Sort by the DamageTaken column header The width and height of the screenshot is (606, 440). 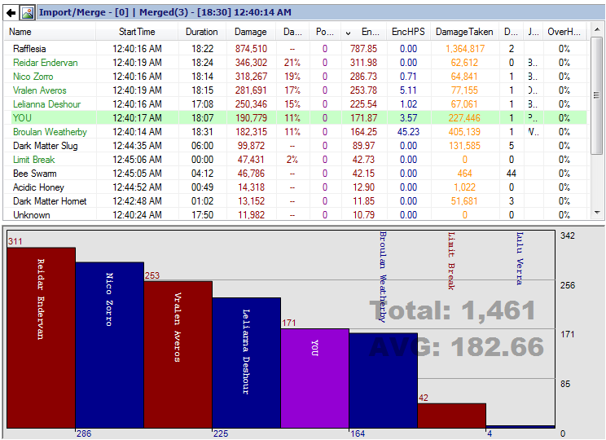point(464,32)
